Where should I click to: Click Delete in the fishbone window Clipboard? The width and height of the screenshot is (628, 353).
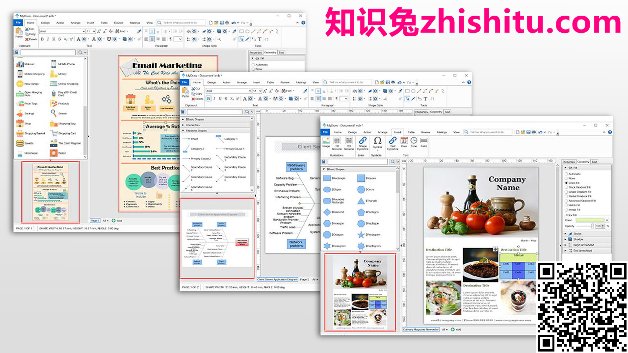click(197, 99)
